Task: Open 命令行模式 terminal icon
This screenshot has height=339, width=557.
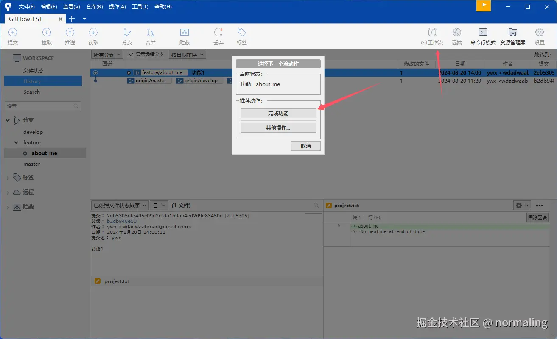Action: click(483, 32)
